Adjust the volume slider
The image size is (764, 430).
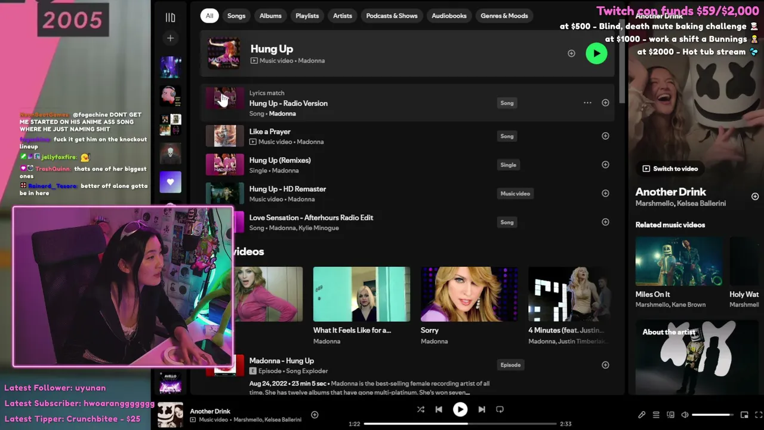pos(713,414)
